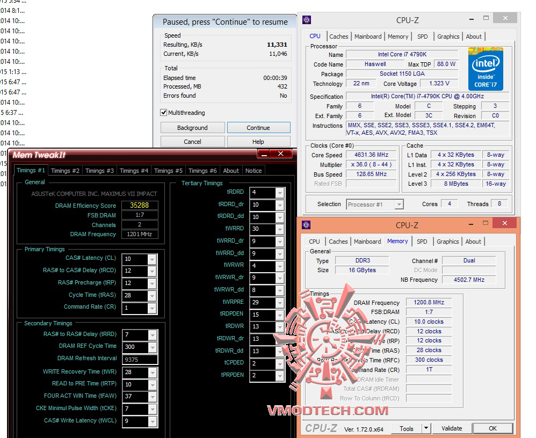Click the Validate button in CPU-Z
Screen dimensions: 536x438
click(452, 428)
